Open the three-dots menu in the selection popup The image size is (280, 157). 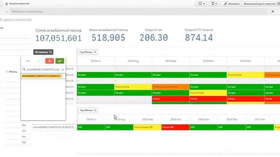28,61
